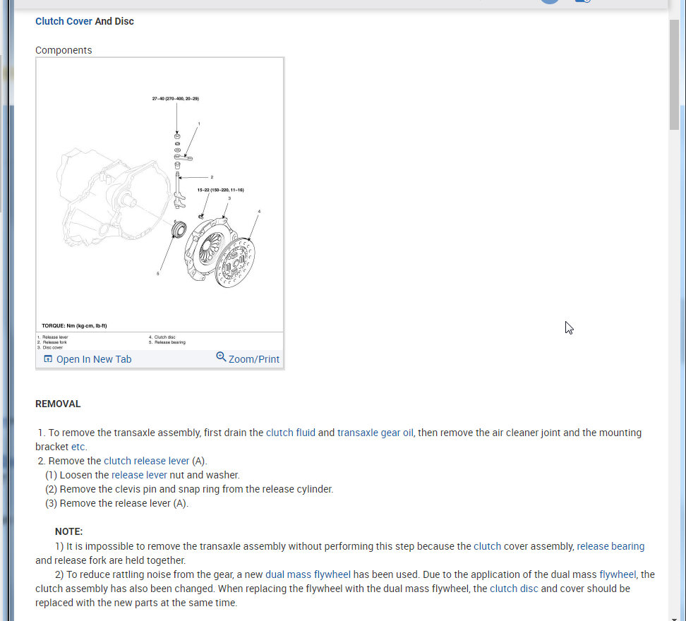
Task: Click the Open In New Tab icon
Action: click(48, 359)
